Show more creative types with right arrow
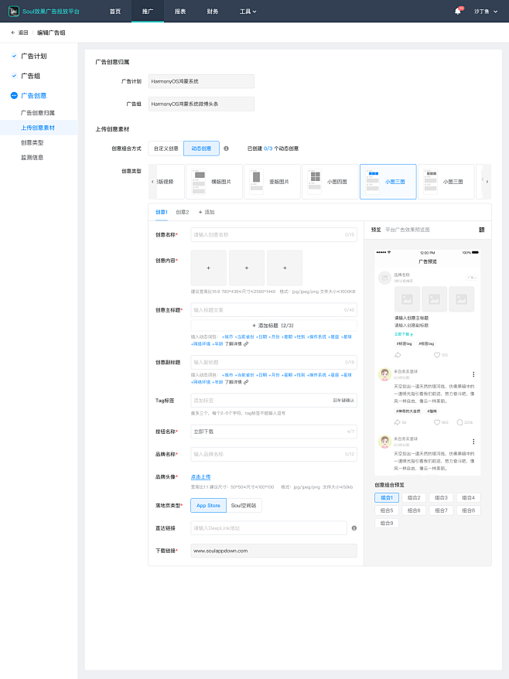This screenshot has width=509, height=679. tap(487, 182)
